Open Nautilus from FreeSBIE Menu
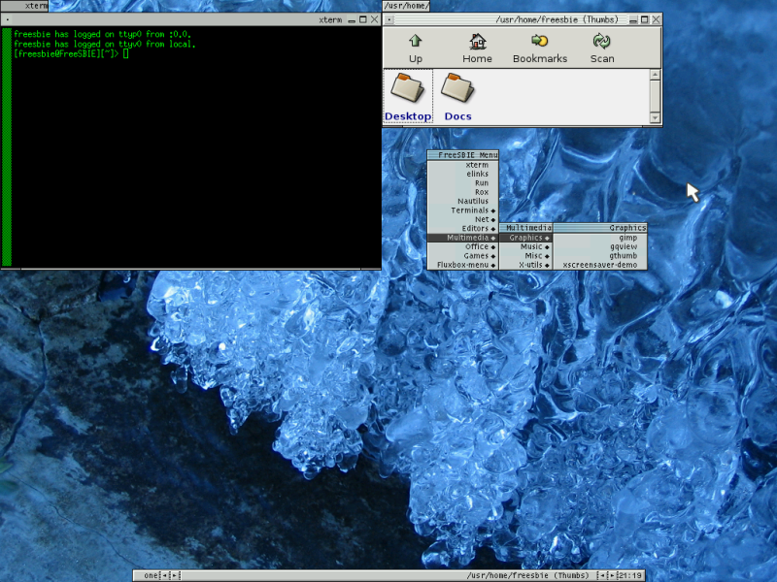777x582 pixels. pyautogui.click(x=473, y=202)
